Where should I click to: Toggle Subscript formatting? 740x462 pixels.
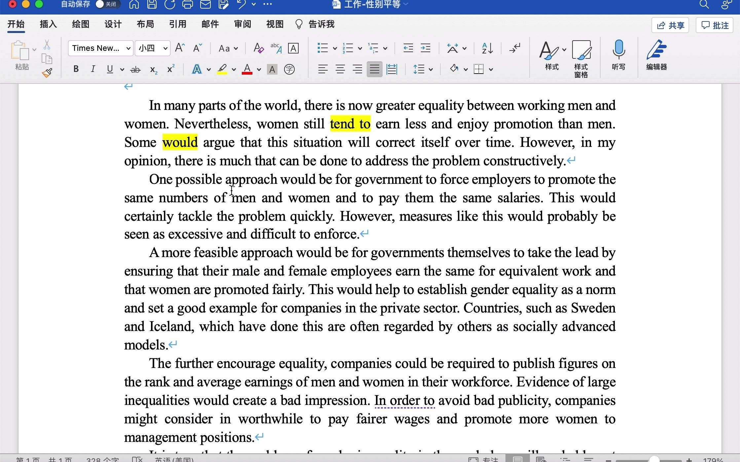(154, 69)
